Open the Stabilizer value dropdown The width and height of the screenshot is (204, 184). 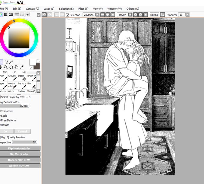187,15
